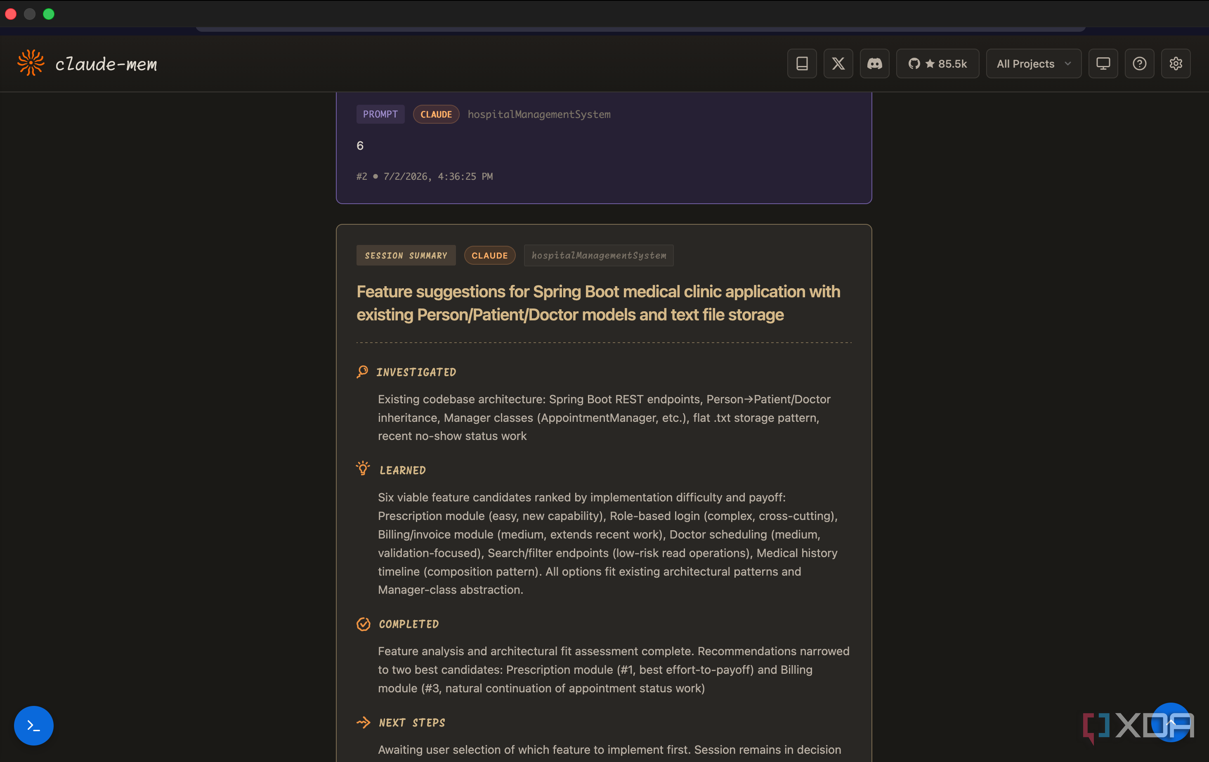
Task: Click hospitalManagementSystem label in prompt card
Action: click(539, 114)
